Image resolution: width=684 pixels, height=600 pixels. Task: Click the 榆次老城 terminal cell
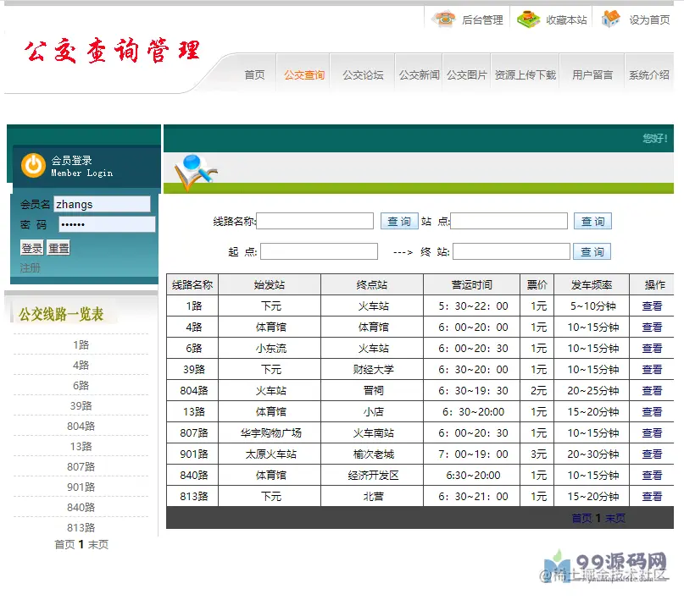374,454
